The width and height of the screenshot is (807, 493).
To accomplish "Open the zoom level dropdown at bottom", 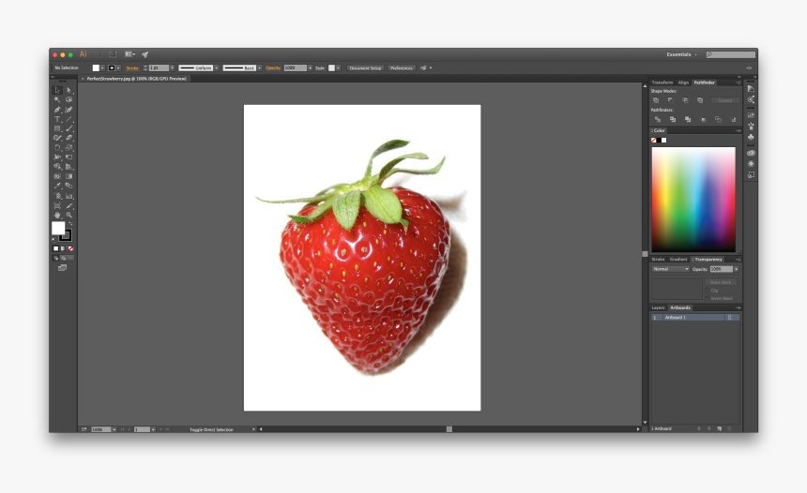I will pyautogui.click(x=114, y=429).
